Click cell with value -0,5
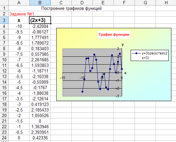 (19, 132)
